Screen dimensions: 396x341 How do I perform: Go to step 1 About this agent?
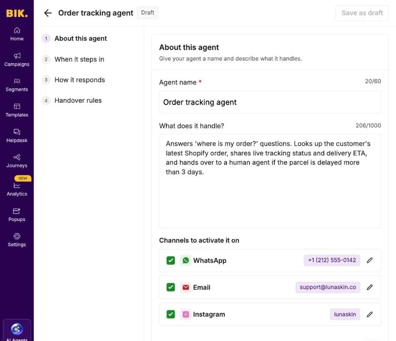point(74,39)
